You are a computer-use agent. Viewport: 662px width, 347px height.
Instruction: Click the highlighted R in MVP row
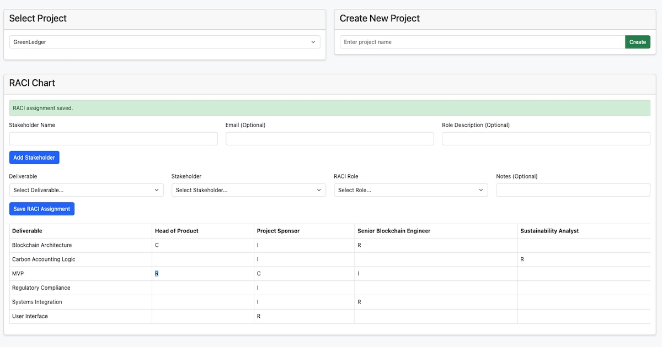point(157,274)
